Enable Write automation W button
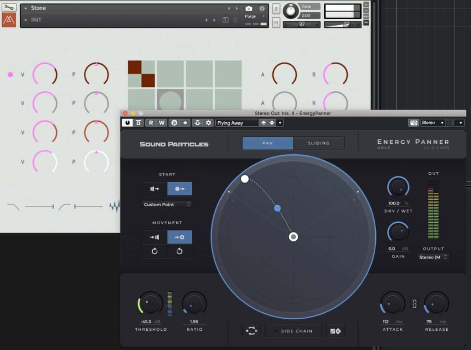 tap(161, 123)
